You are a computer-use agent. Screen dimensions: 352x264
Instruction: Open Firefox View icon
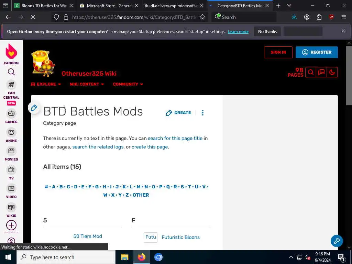[x=5, y=5]
